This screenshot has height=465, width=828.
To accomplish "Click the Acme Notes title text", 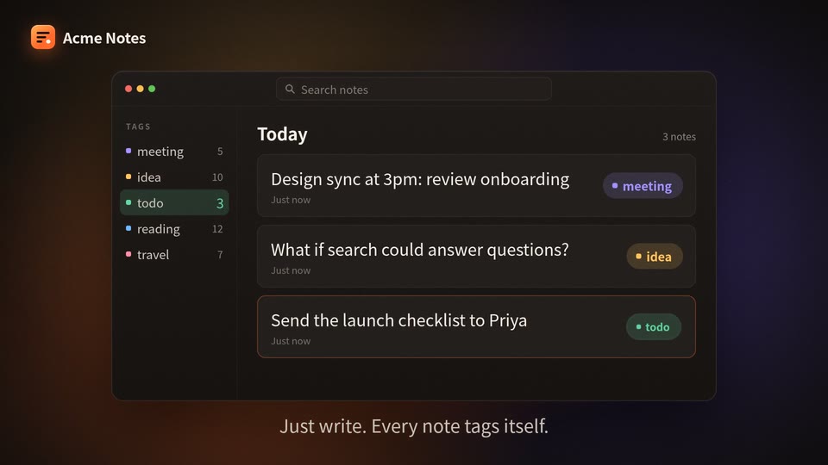I will pyautogui.click(x=104, y=38).
